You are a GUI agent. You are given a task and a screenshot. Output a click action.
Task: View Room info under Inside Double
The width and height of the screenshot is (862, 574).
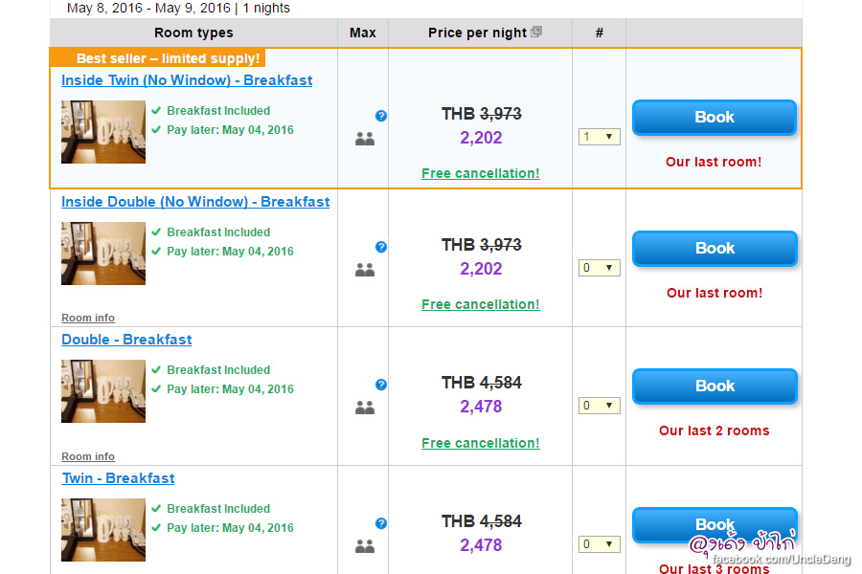[x=88, y=318]
